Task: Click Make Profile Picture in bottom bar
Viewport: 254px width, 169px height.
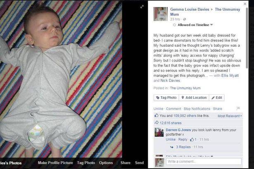Action: tap(55, 163)
